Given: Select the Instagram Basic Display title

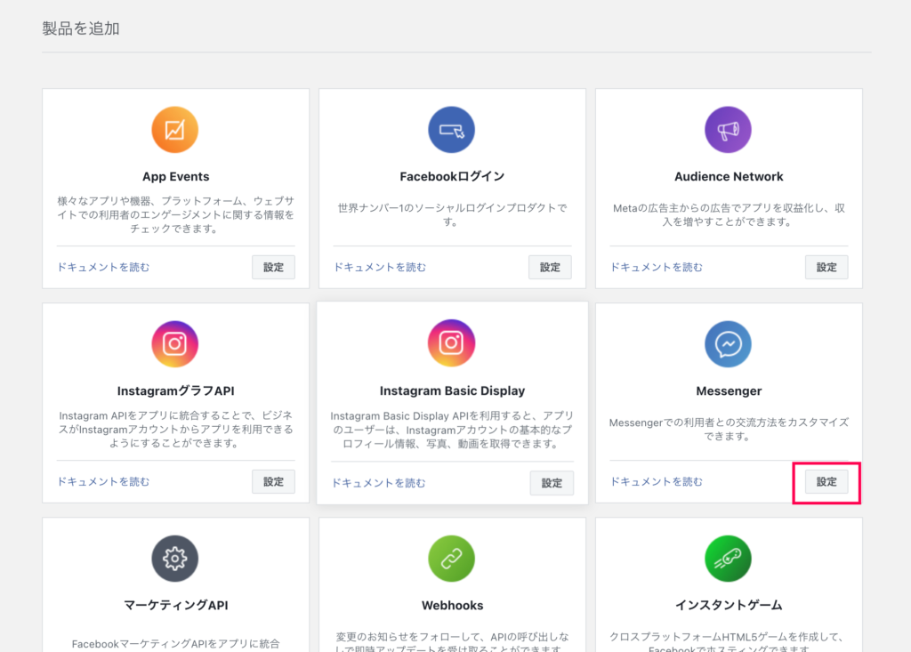Looking at the screenshot, I should [452, 391].
